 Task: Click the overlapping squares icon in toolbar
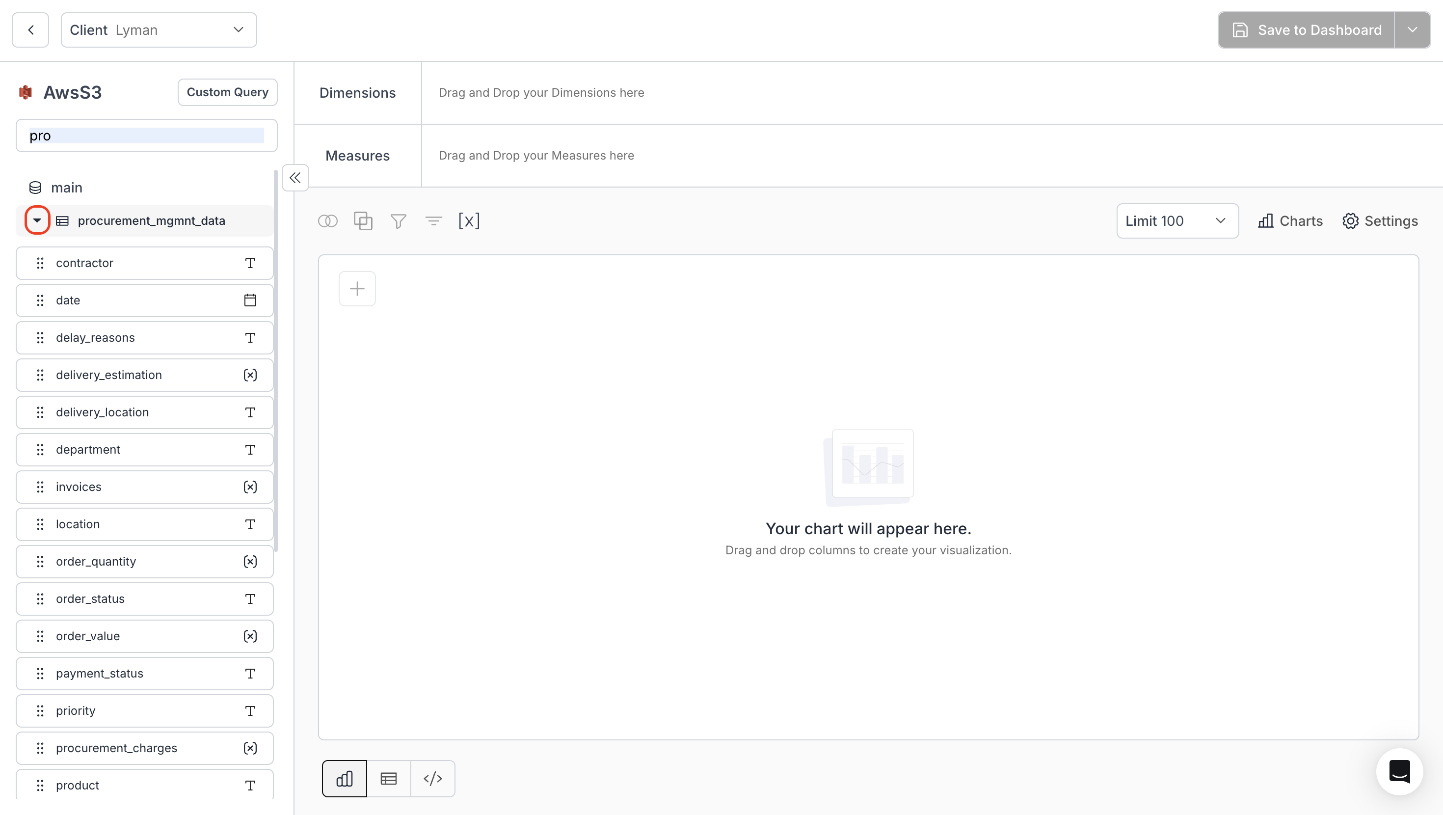pos(363,221)
